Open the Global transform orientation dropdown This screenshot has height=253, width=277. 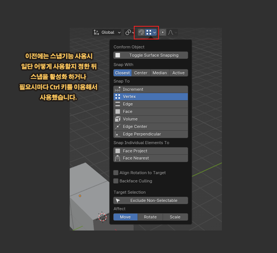point(107,32)
